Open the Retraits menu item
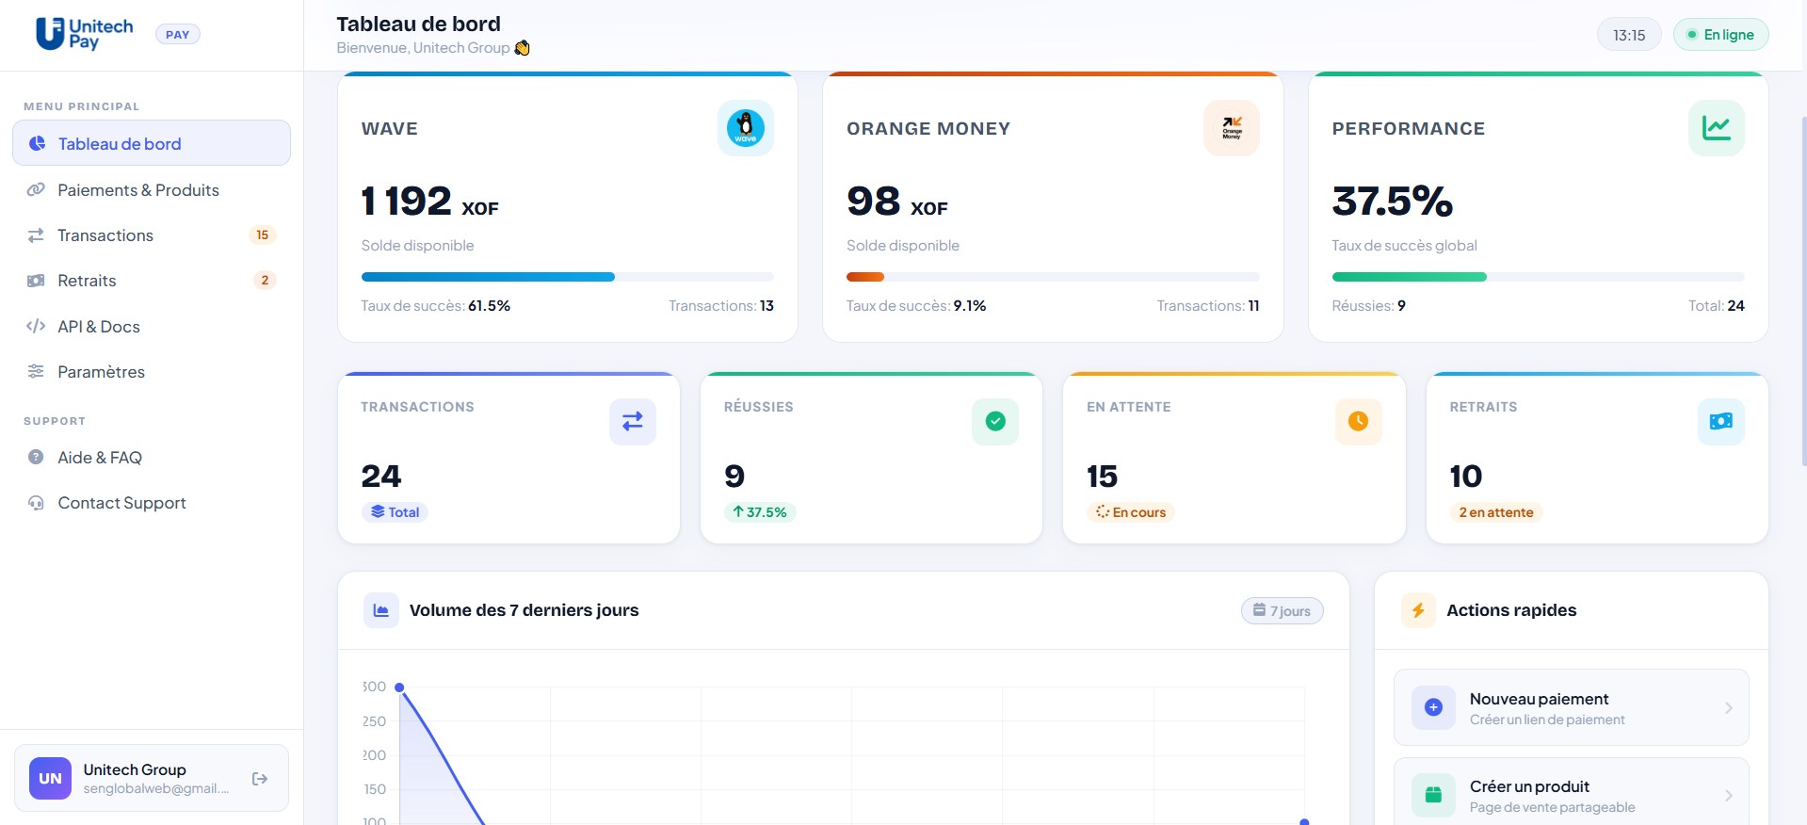 coord(152,281)
